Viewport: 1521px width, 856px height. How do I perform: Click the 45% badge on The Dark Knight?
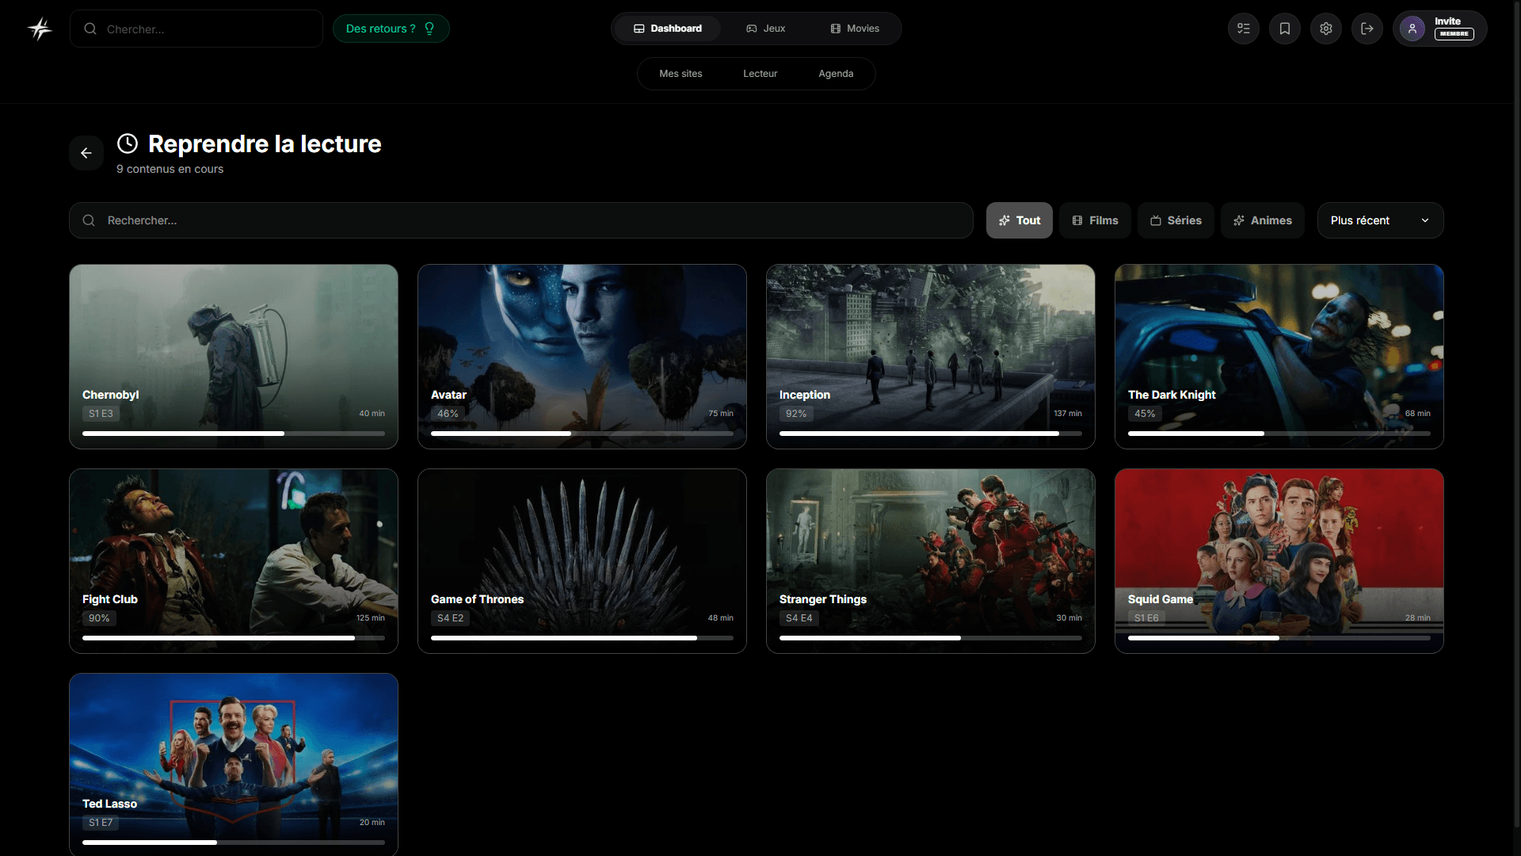tap(1145, 414)
